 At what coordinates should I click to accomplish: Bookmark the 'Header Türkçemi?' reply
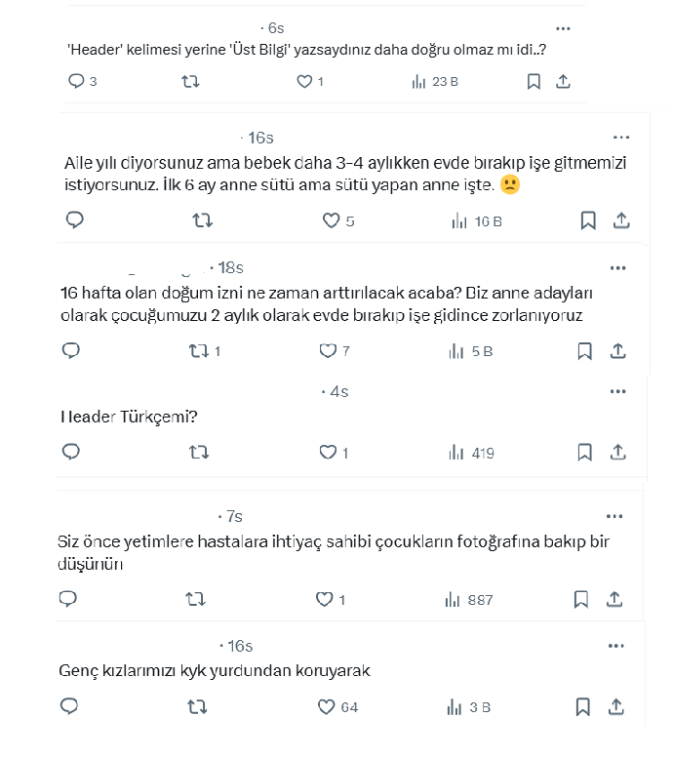pos(584,453)
